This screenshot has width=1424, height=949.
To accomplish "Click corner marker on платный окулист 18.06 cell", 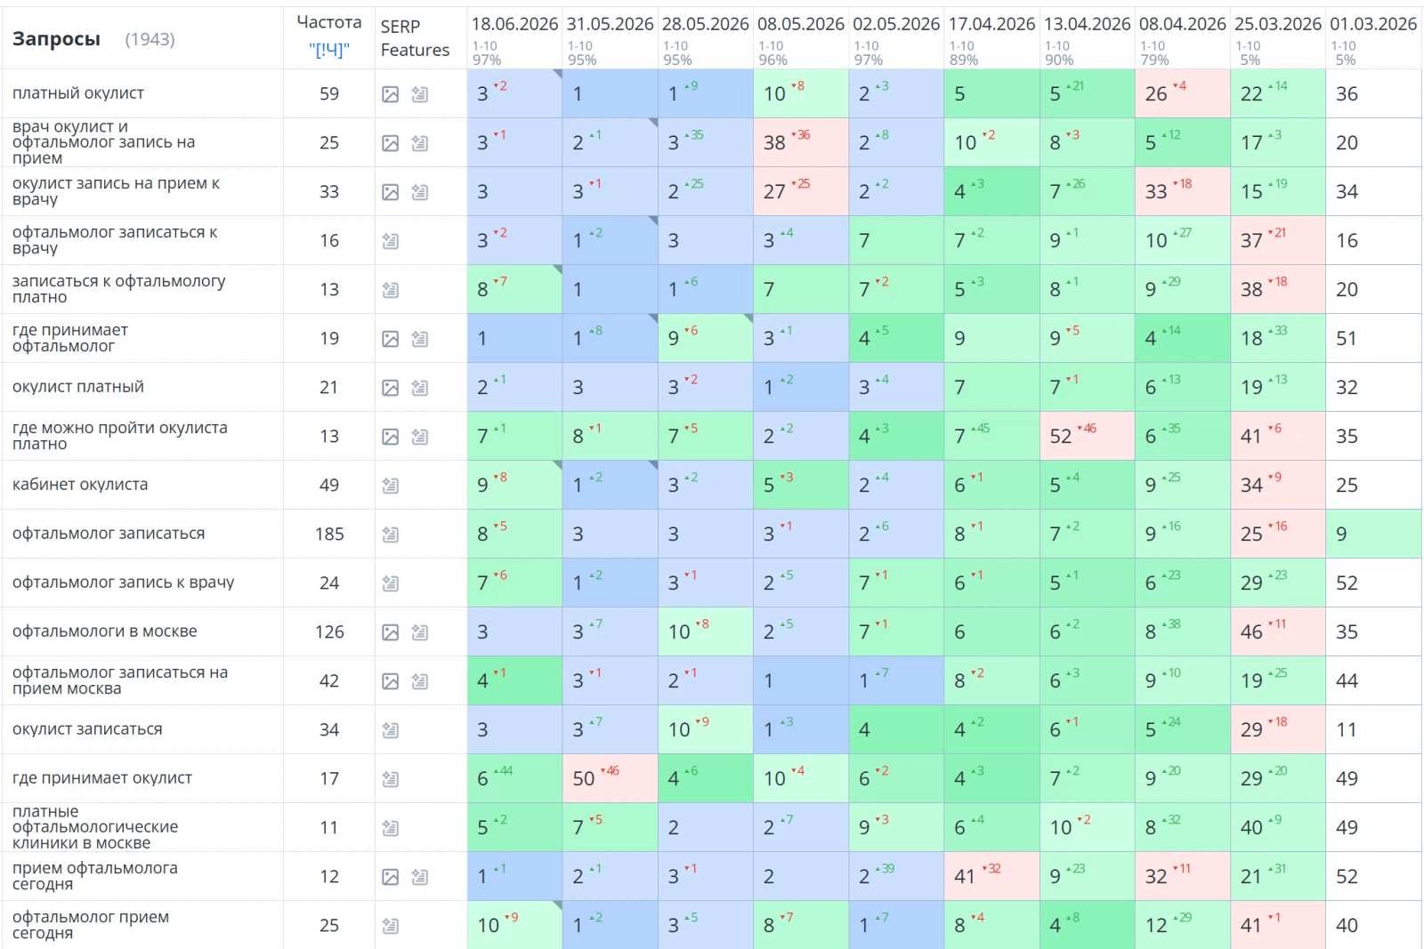I will pyautogui.click(x=557, y=74).
